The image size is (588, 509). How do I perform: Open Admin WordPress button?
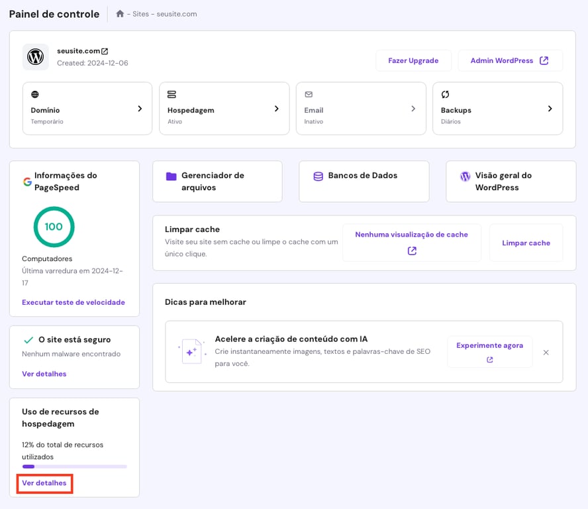pyautogui.click(x=510, y=60)
